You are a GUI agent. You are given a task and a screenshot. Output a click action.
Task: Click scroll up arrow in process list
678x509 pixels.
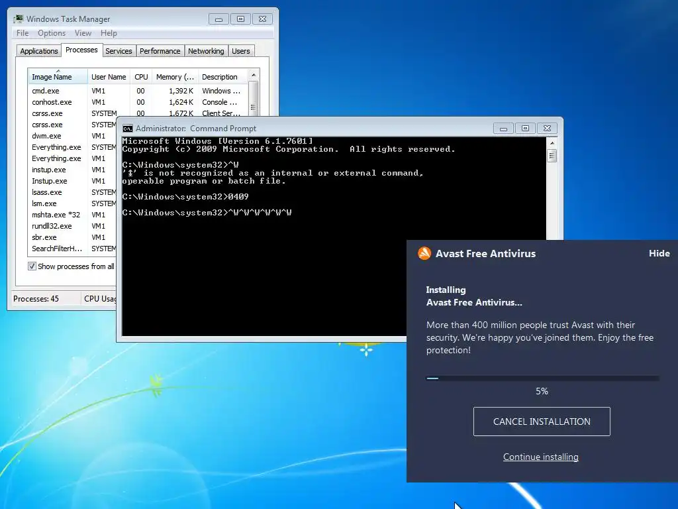[254, 75]
